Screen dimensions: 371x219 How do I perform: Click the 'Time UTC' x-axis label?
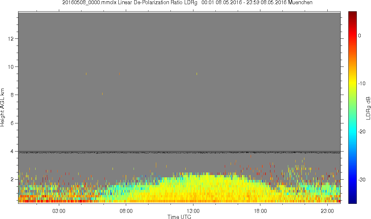(x=179, y=216)
